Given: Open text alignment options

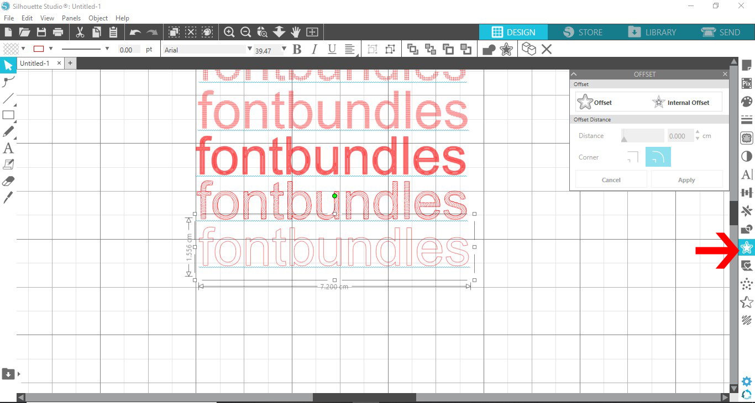Looking at the screenshot, I should click(x=350, y=50).
